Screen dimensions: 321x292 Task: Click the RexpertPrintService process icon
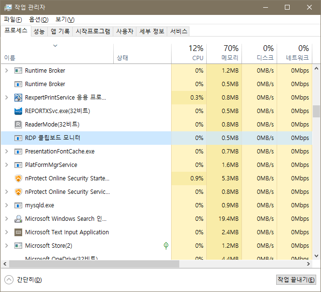coord(18,98)
